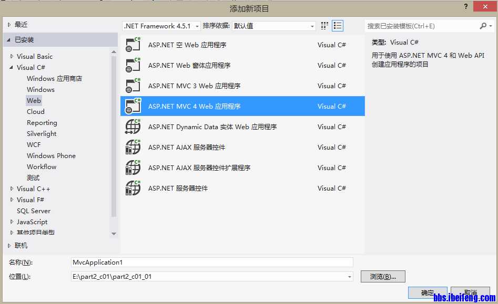Select the Workflow category

click(x=42, y=167)
